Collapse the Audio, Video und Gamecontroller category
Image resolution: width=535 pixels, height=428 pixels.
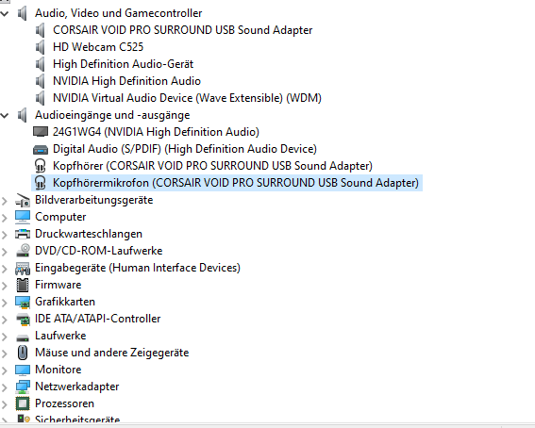(x=5, y=13)
